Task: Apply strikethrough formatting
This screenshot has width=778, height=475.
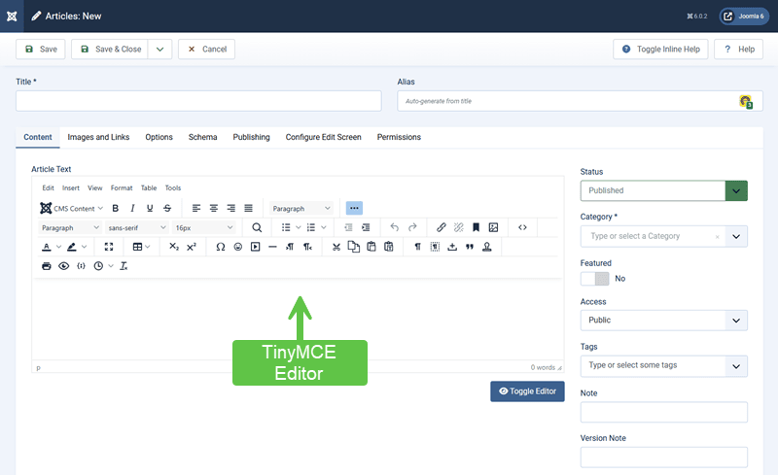Action: (167, 208)
